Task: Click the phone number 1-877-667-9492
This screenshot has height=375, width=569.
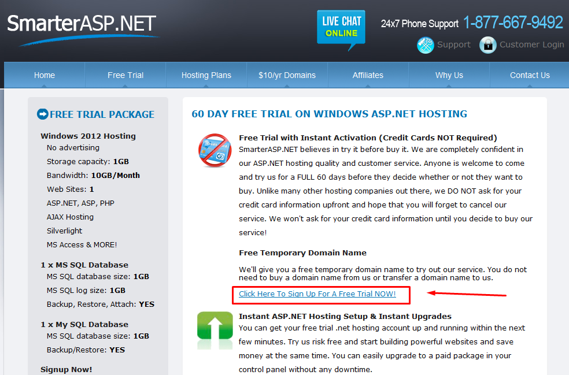Action: (x=513, y=23)
